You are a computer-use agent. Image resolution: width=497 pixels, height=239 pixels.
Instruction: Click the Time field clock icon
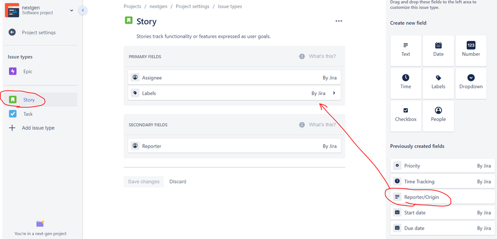[x=406, y=78]
